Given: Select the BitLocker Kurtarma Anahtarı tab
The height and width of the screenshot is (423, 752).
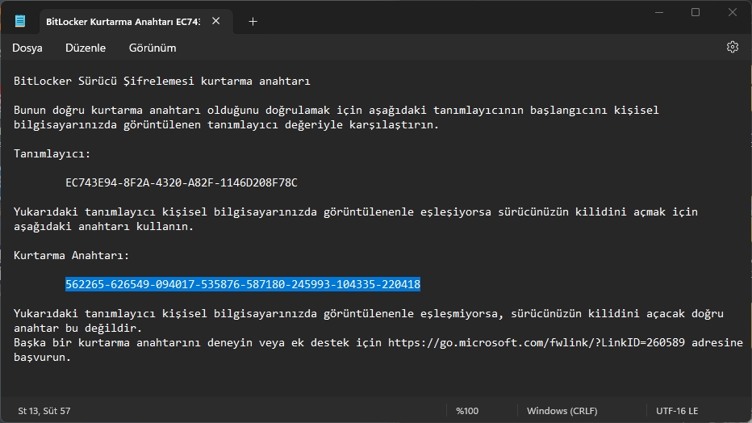Looking at the screenshot, I should click(x=121, y=22).
